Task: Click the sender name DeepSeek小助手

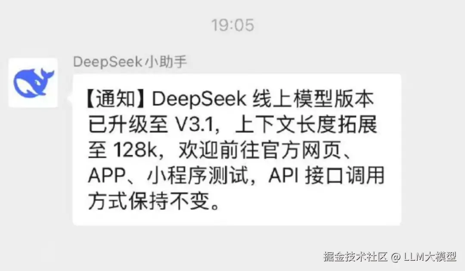Action: click(130, 62)
